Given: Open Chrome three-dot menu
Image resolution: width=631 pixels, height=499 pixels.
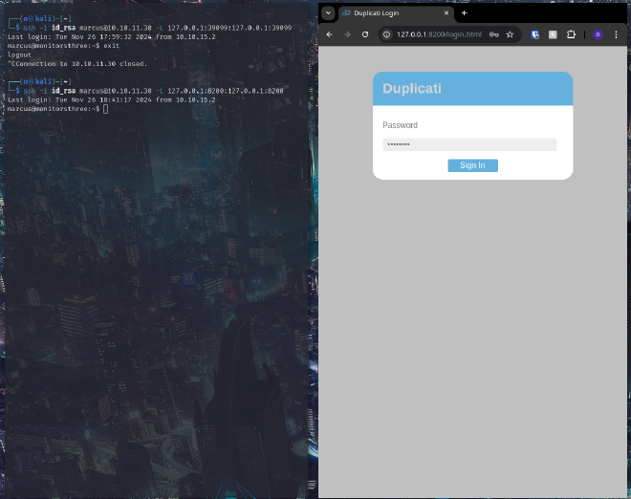Looking at the screenshot, I should pyautogui.click(x=616, y=34).
